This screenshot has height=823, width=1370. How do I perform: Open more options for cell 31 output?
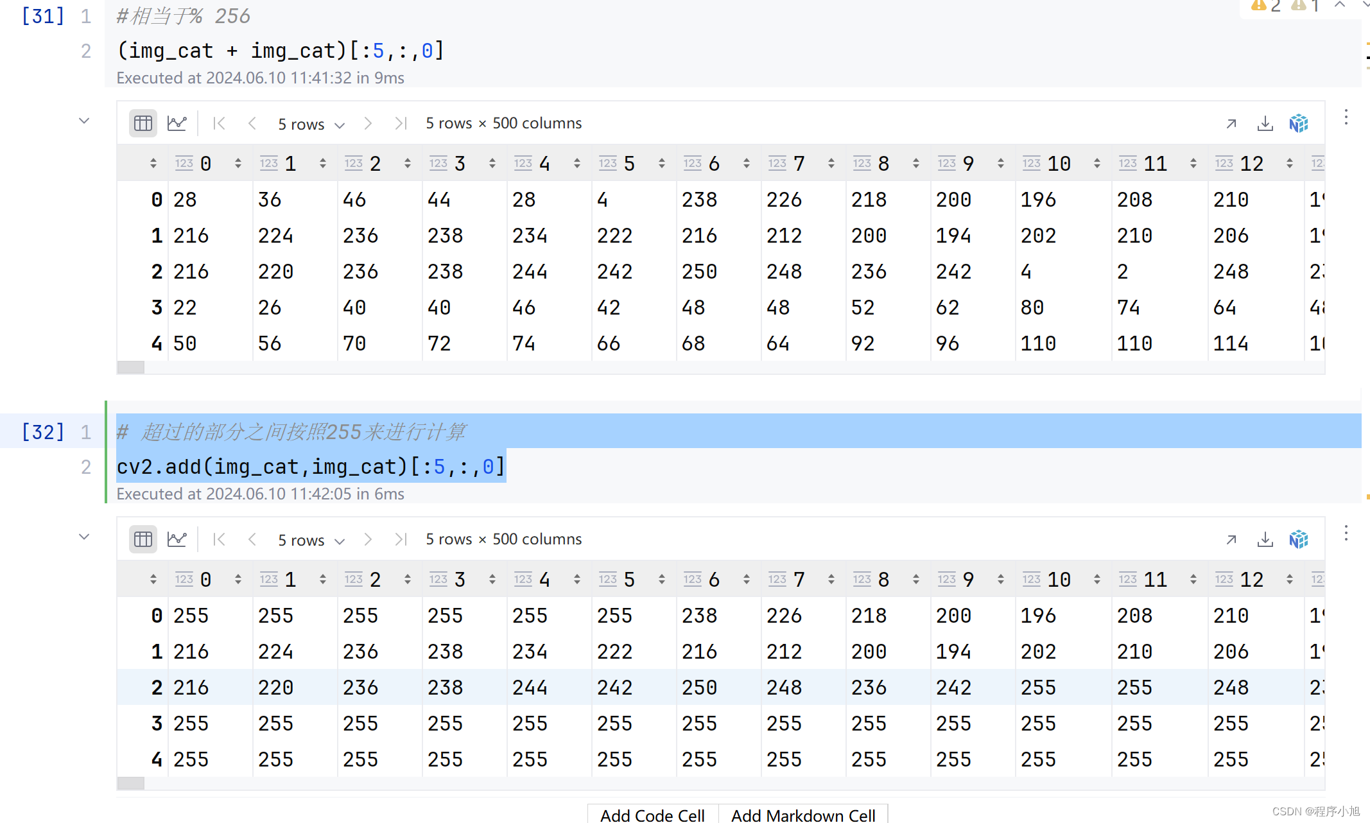[x=1346, y=117]
